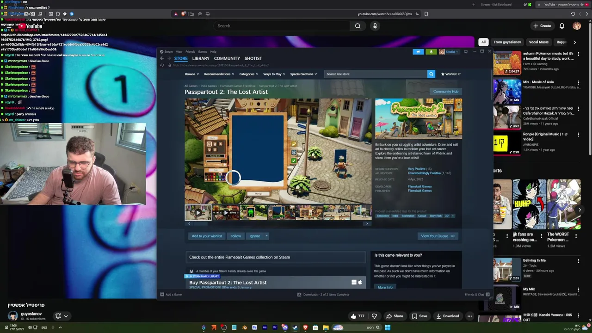Open Photoshop from the Windows taskbar
This screenshot has height=333, width=592.
pyautogui.click(x=254, y=327)
